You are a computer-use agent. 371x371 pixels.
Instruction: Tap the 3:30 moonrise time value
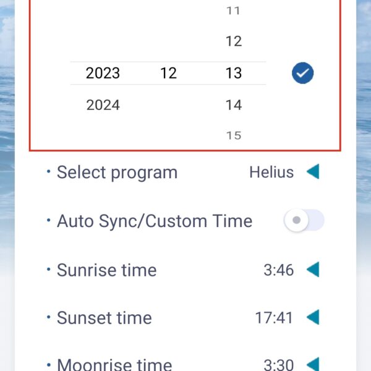tap(279, 365)
